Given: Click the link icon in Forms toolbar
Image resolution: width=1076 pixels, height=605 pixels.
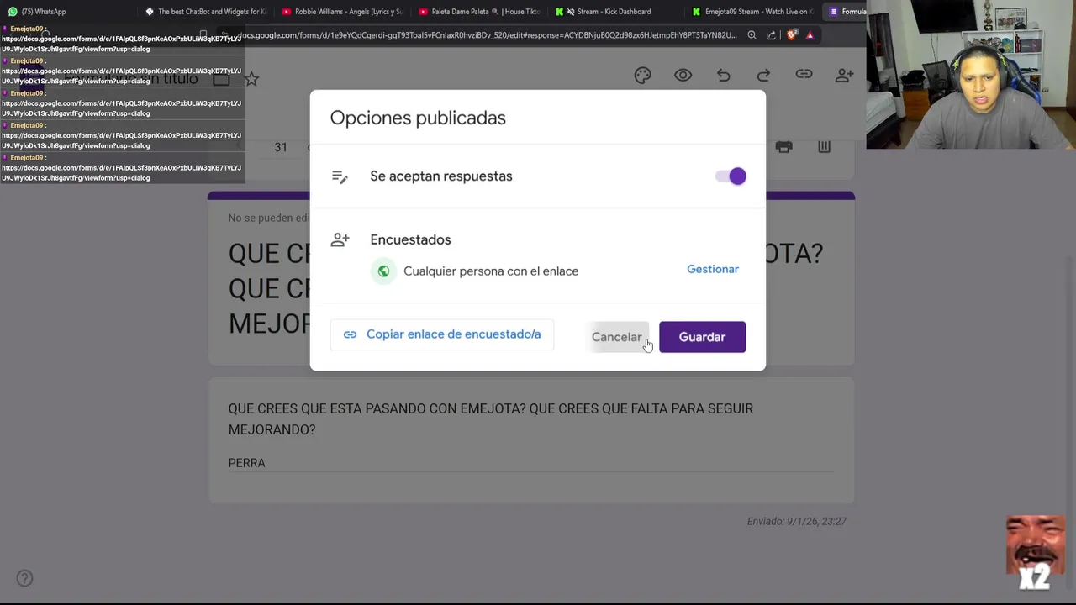Looking at the screenshot, I should 804,75.
